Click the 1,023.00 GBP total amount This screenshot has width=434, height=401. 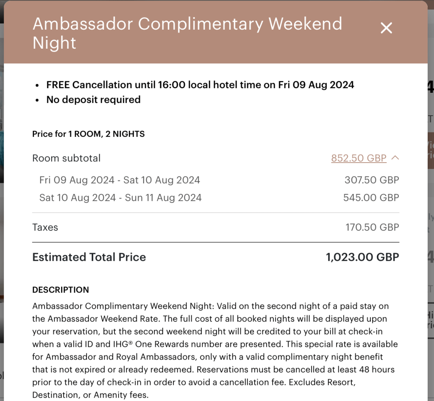(x=362, y=257)
